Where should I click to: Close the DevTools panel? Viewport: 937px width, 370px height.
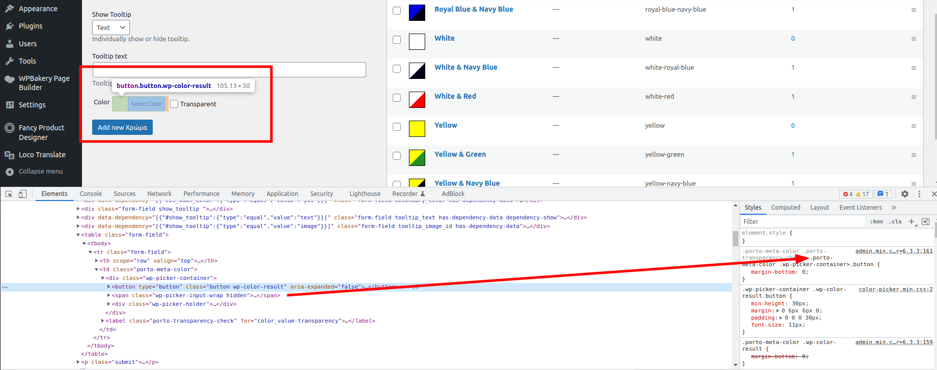coord(933,194)
